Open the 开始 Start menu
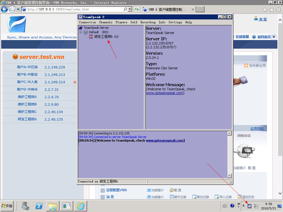This screenshot has width=283, height=212. [7, 206]
